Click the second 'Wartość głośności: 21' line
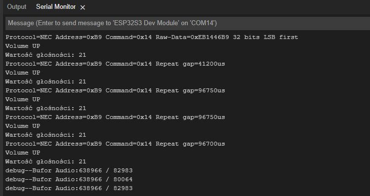The image size is (370, 196). tap(46, 81)
